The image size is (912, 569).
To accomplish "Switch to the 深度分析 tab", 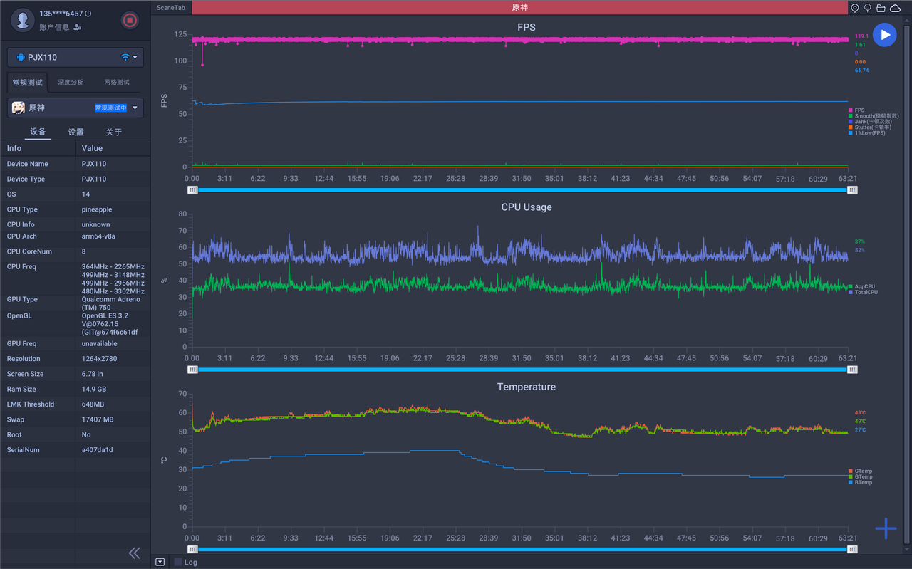I will [71, 83].
